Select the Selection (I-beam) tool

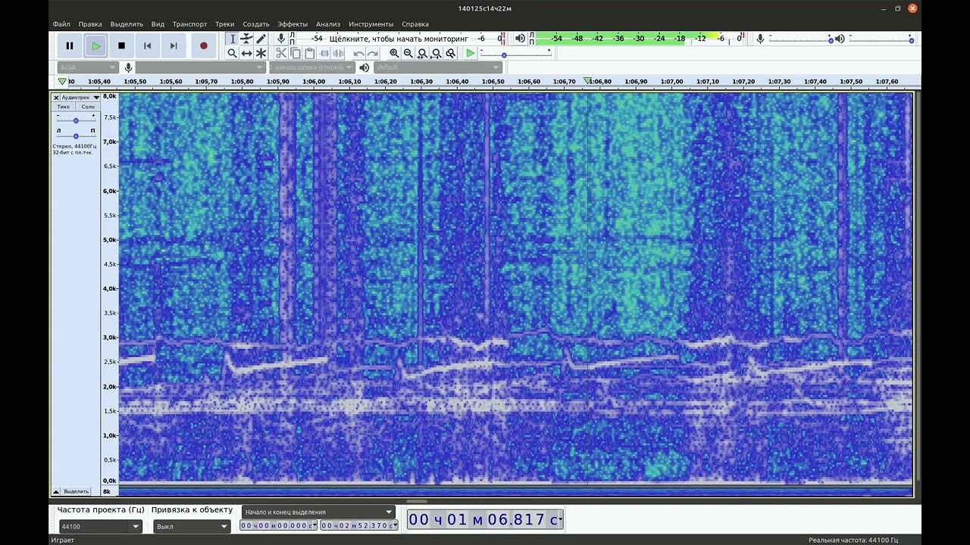pyautogui.click(x=233, y=39)
